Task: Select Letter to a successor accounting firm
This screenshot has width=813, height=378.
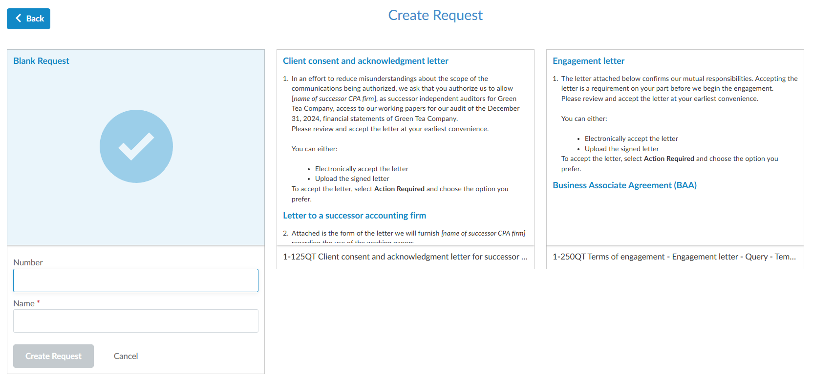Action: pos(355,216)
